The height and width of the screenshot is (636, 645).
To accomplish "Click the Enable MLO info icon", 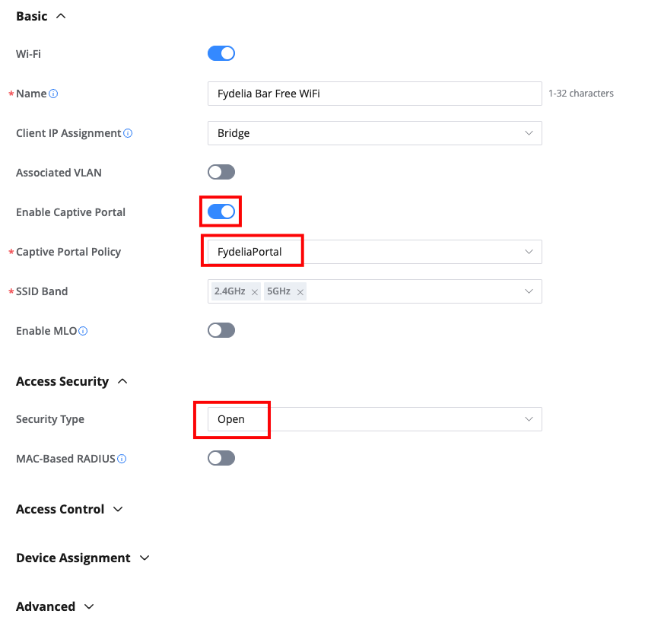I will (x=83, y=331).
